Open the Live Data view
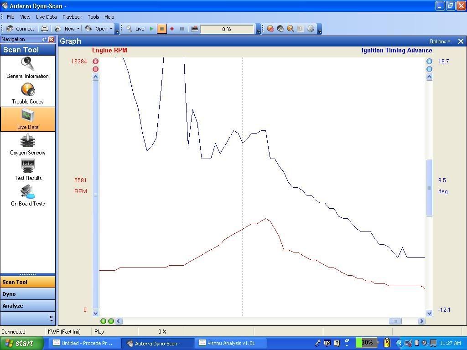Image resolution: width=467 pixels, height=350 pixels. [x=27, y=119]
